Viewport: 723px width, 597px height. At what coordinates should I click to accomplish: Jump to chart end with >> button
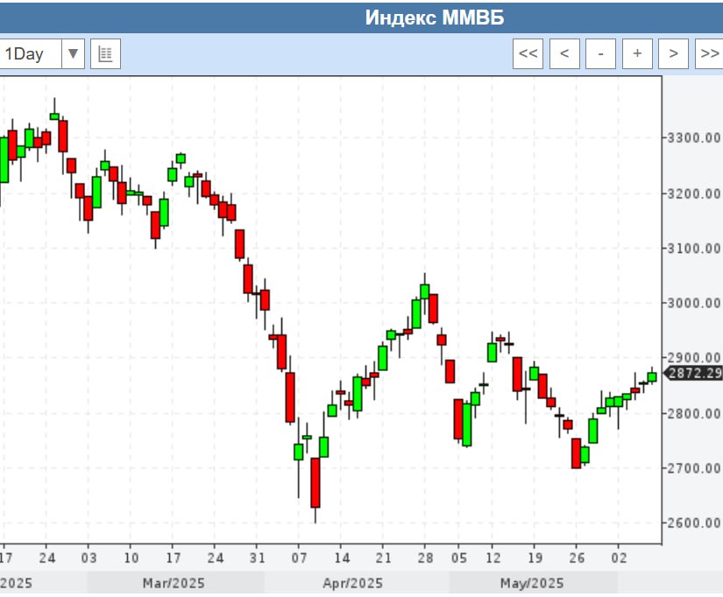point(709,54)
